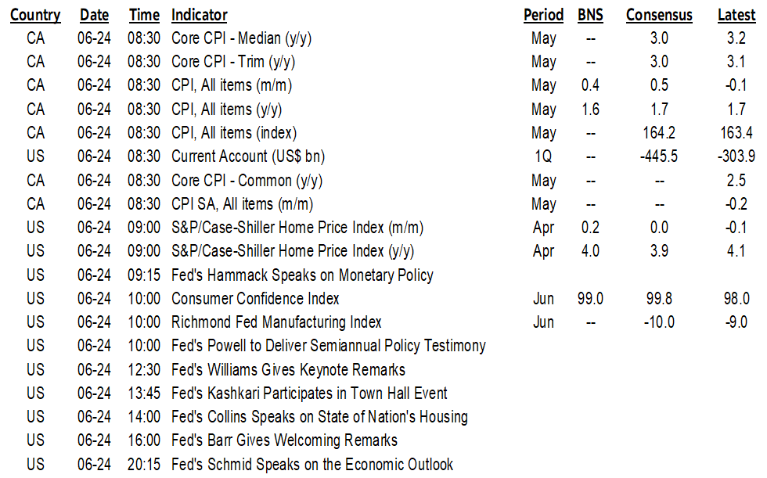Click the 99.0 BNS forecast cell
This screenshot has height=478, width=767.
tap(591, 299)
